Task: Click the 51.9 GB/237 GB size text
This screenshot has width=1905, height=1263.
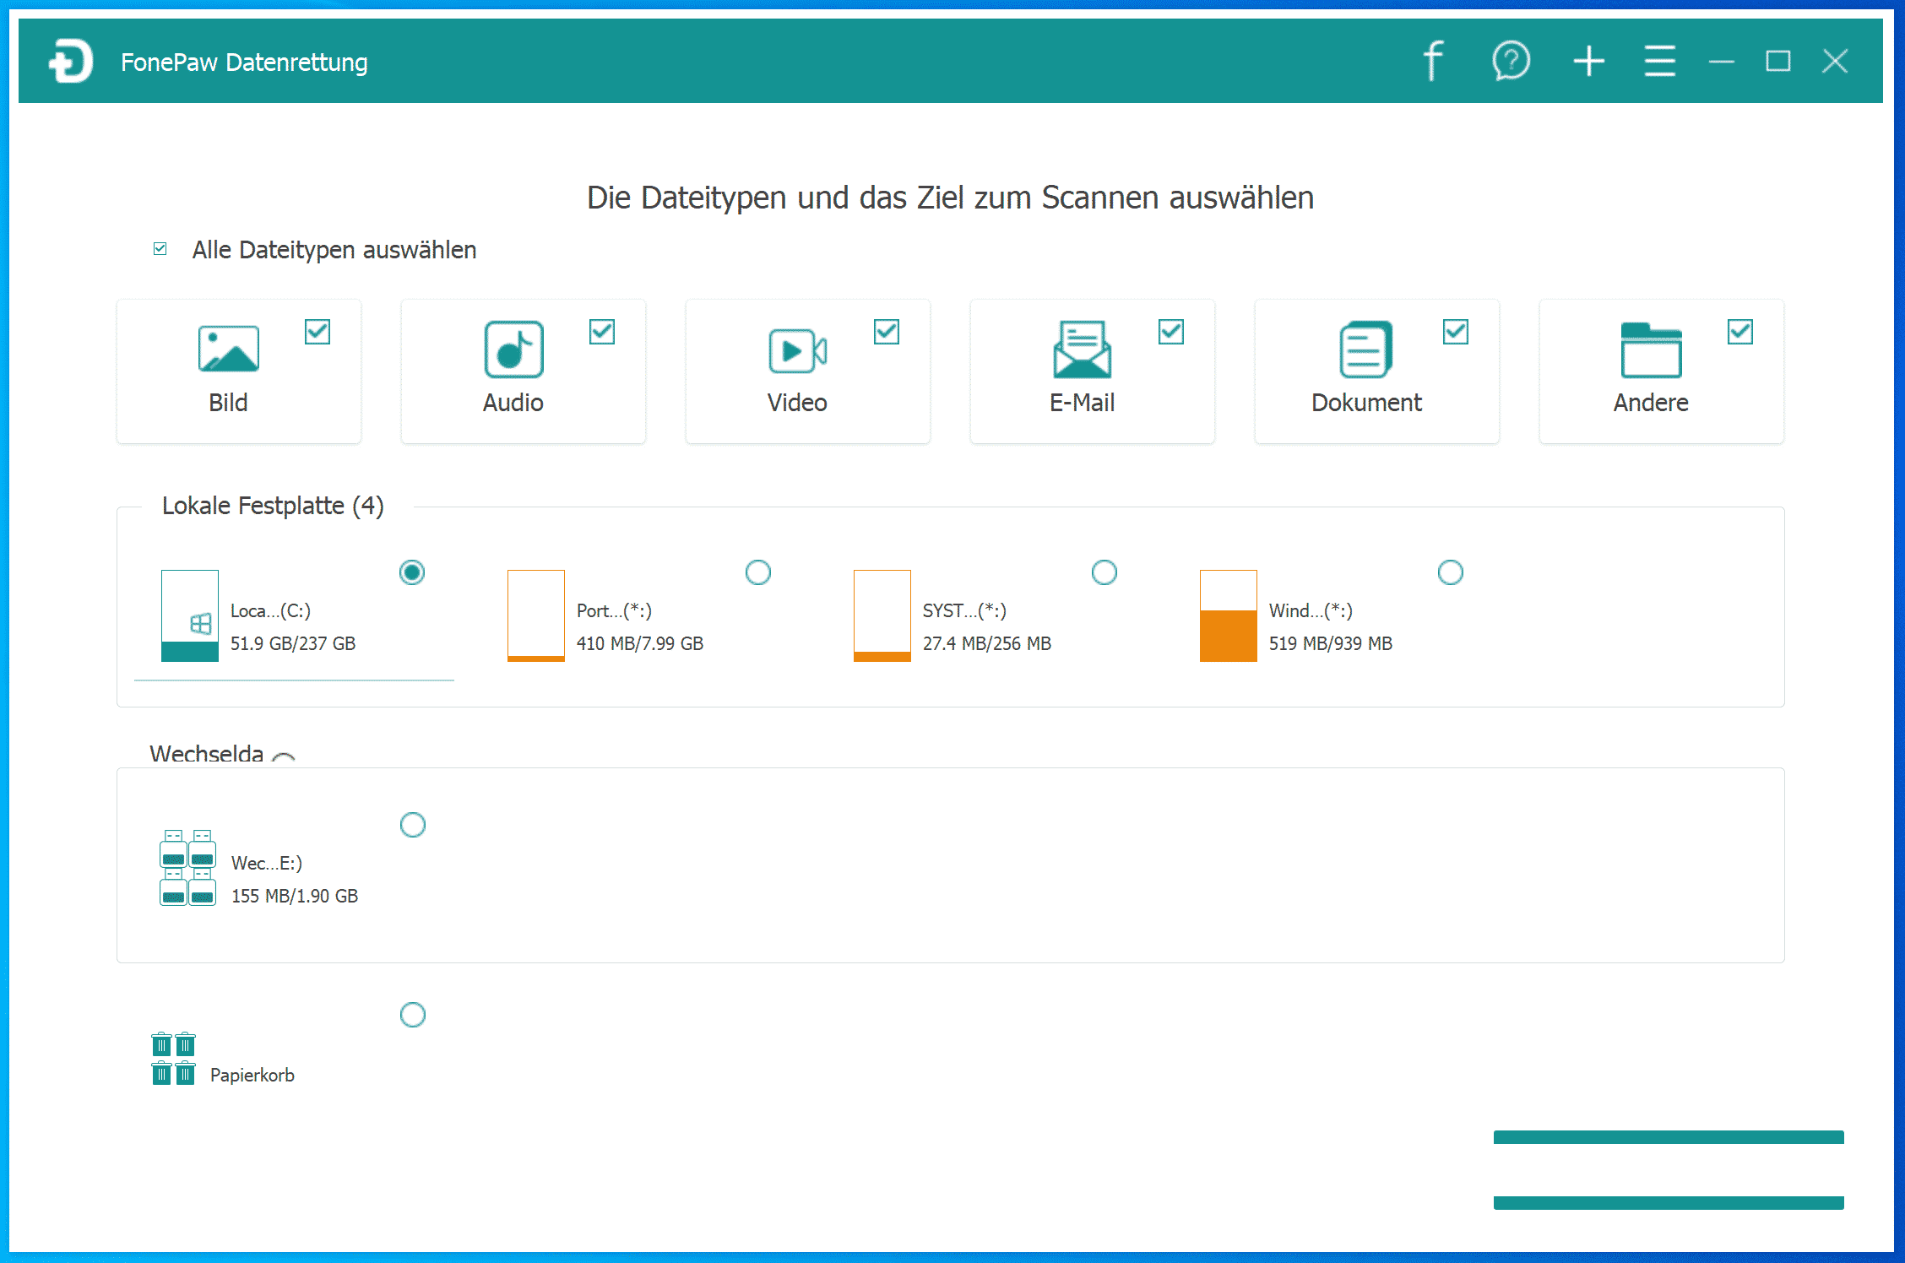Action: tap(293, 643)
